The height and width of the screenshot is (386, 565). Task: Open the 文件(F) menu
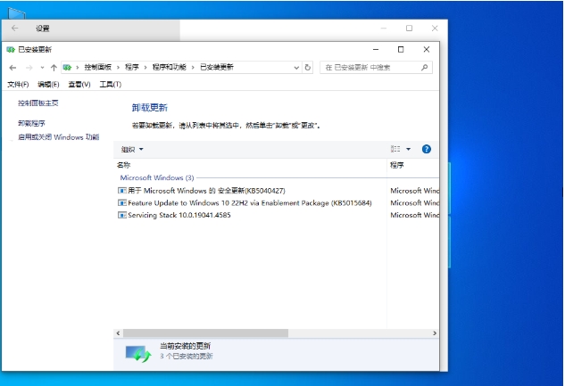pyautogui.click(x=18, y=84)
